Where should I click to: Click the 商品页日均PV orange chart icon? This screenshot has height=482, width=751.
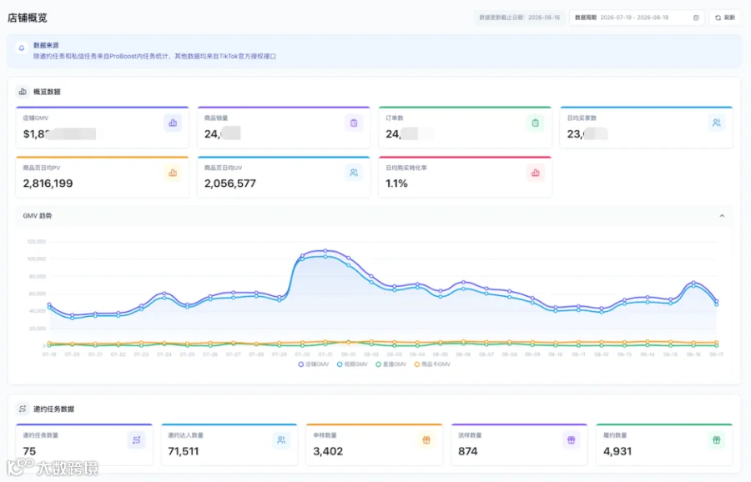click(x=173, y=173)
